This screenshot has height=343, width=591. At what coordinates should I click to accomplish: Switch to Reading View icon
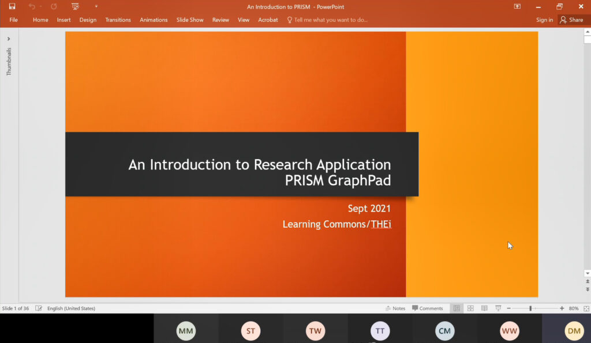coord(484,308)
